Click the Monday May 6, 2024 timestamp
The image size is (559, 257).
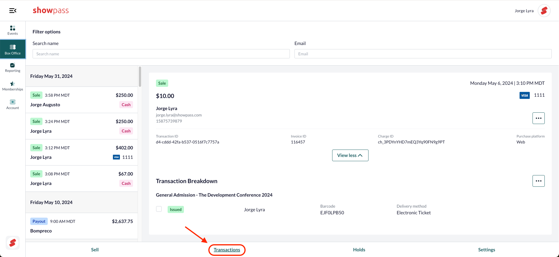tap(507, 83)
